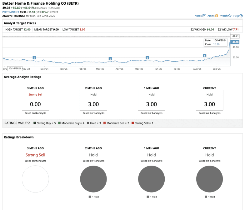This screenshot has width=250, height=210.
Task: Select the Current average rating box
Action: click(x=209, y=100)
